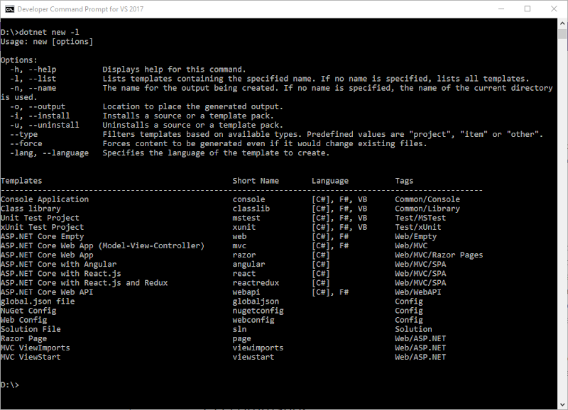The width and height of the screenshot is (568, 410).
Task: Click the 'Web/MVC/Razor Pages' tag
Action: [x=439, y=255]
